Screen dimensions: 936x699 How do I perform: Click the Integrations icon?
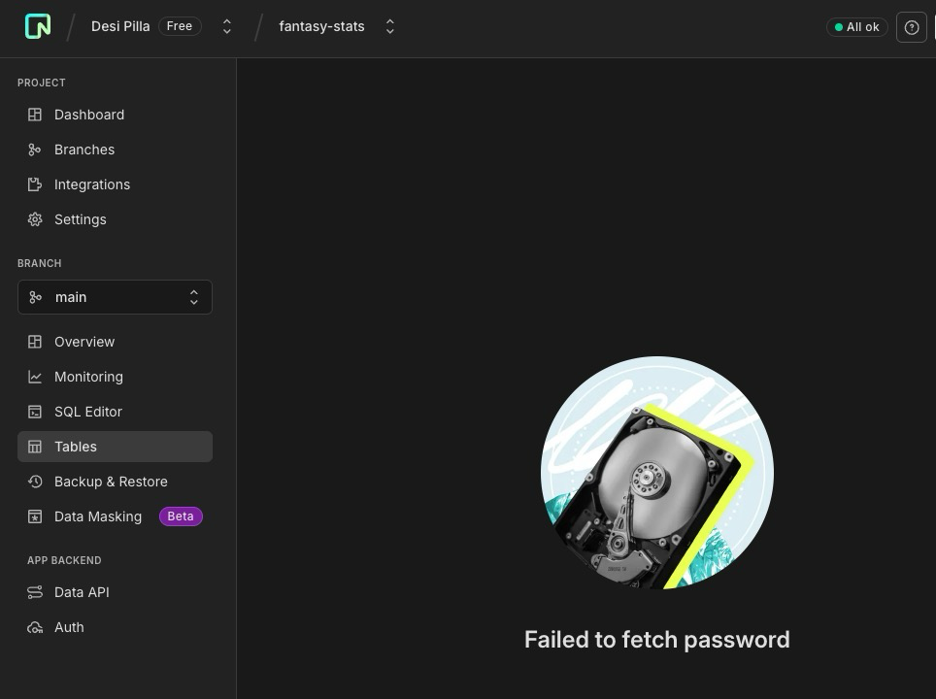tap(36, 184)
